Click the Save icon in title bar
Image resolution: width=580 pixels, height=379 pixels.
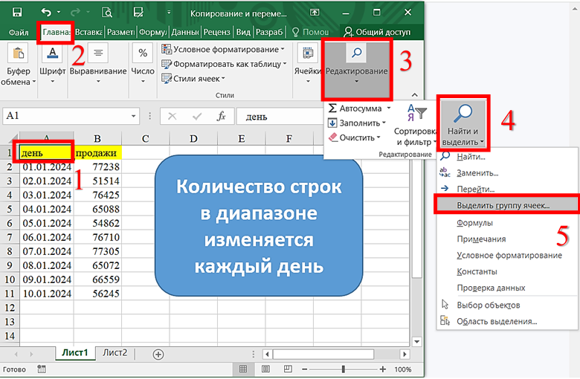coord(17,13)
